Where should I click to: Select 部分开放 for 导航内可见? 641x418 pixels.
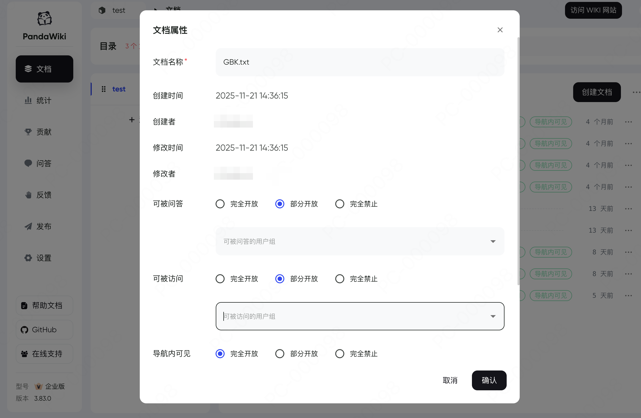click(280, 354)
